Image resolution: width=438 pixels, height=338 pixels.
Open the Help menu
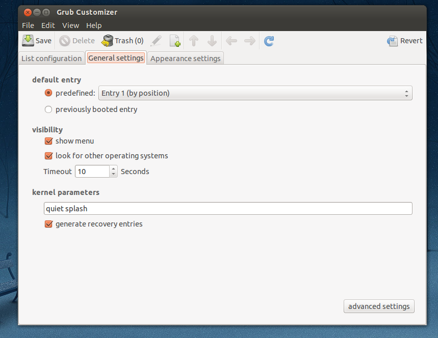click(x=94, y=25)
